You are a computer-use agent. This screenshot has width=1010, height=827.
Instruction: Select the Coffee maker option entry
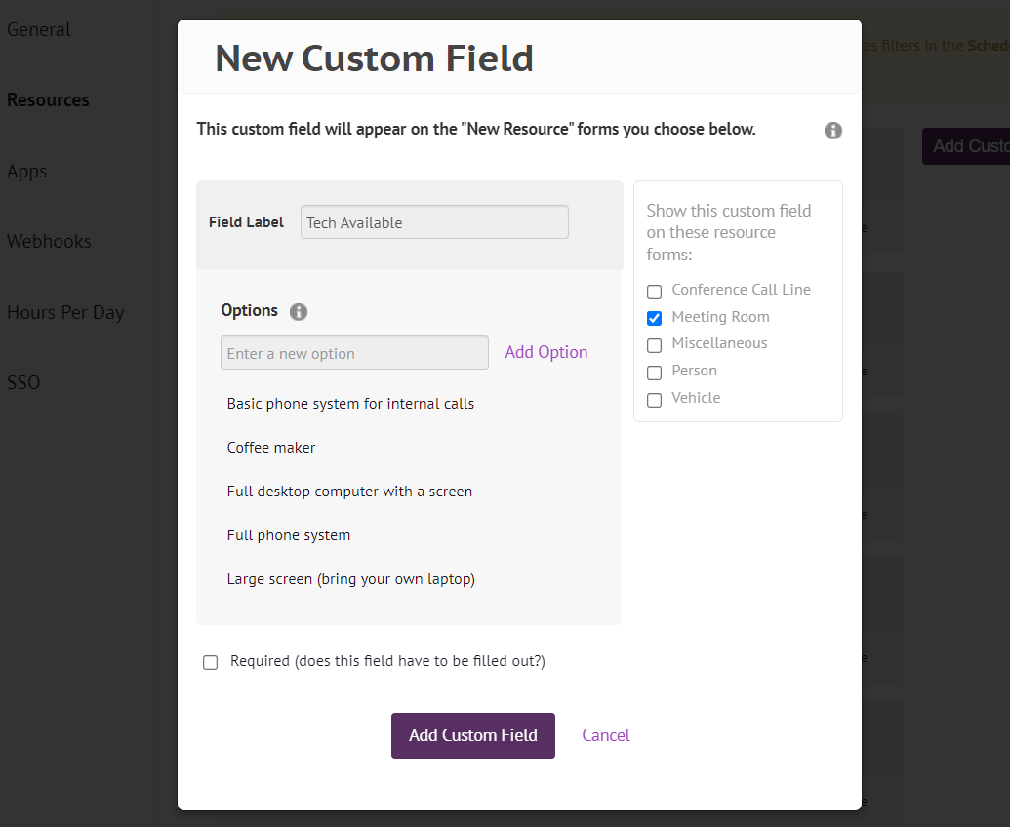click(271, 447)
